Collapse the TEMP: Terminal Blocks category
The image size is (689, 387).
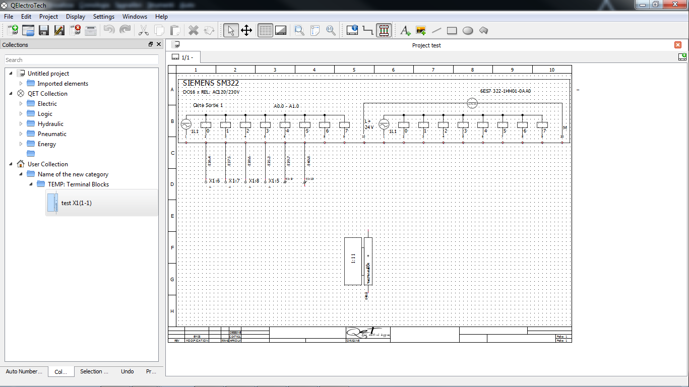(x=31, y=184)
